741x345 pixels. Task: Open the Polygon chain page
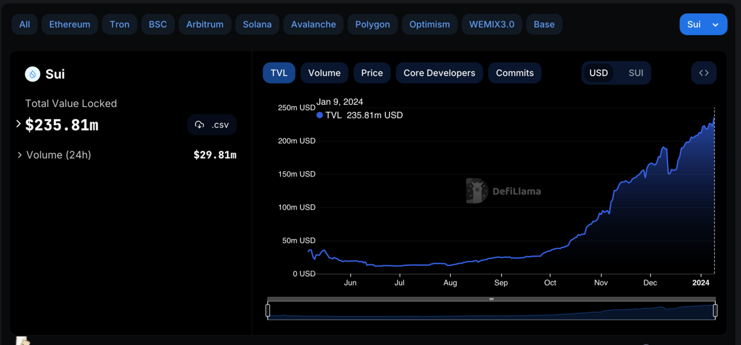tap(372, 24)
